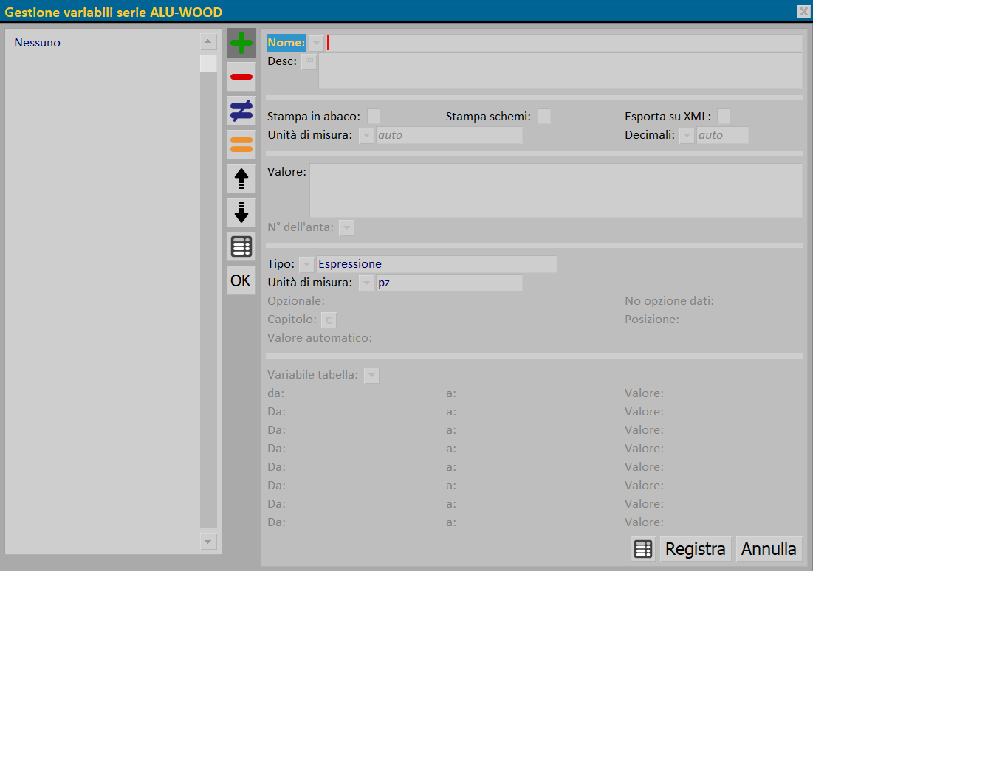Click inside the Valore text field
The width and height of the screenshot is (1002, 766).
coord(555,190)
